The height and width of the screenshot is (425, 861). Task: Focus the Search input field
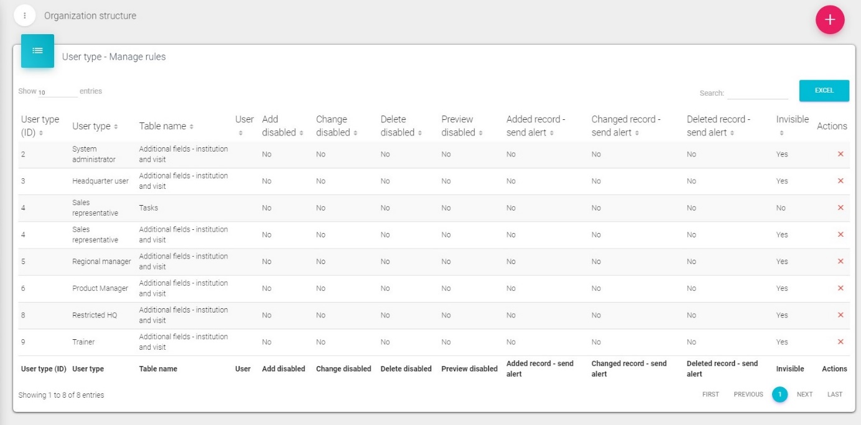click(x=757, y=93)
